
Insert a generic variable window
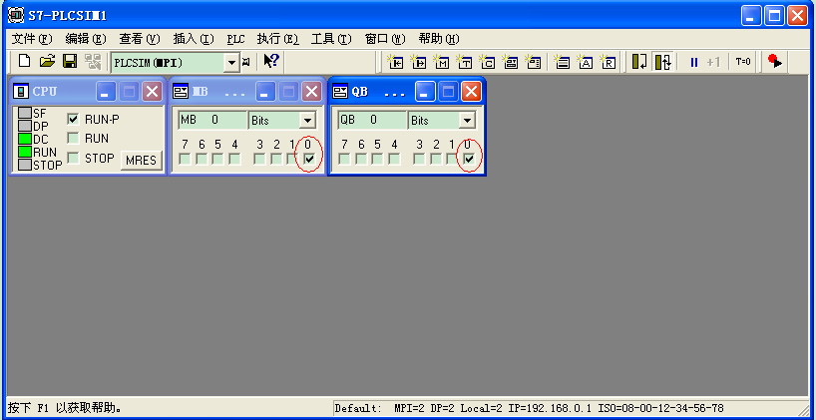pos(510,62)
